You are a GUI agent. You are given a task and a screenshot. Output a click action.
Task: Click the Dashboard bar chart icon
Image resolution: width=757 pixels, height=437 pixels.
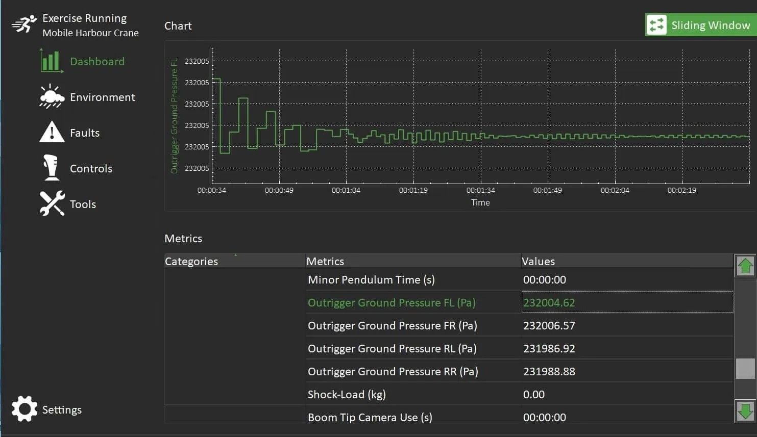click(x=51, y=61)
